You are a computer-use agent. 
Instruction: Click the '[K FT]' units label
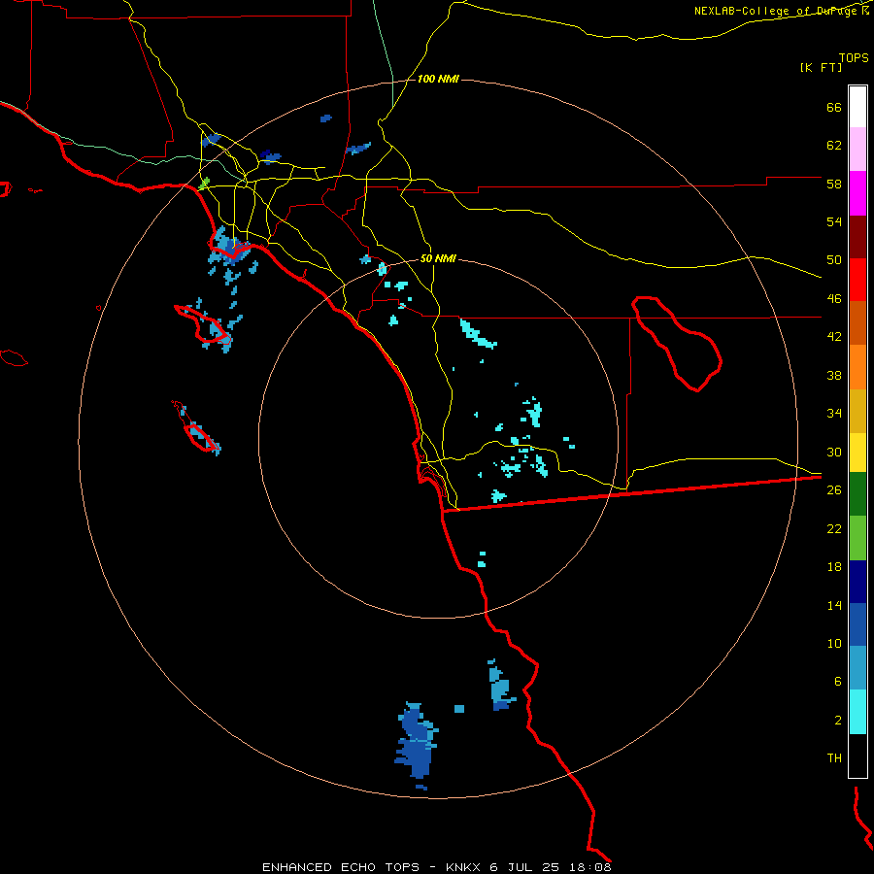pos(821,67)
